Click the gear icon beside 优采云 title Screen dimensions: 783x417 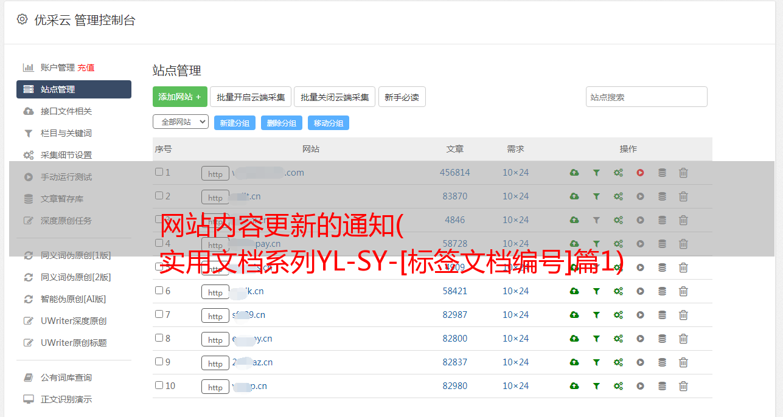point(23,19)
